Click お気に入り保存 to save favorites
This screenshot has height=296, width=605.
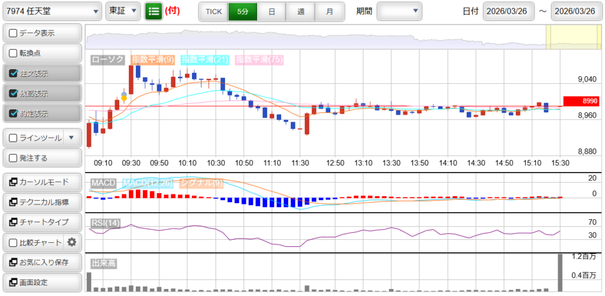point(41,262)
